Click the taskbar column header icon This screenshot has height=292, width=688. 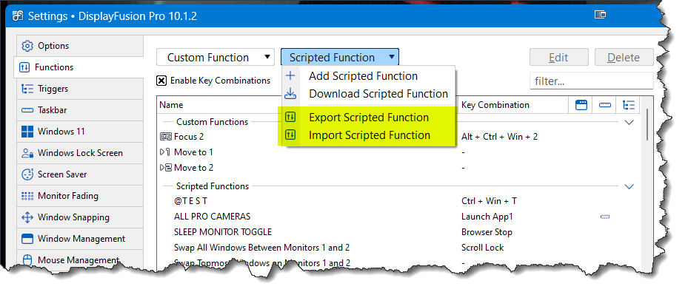[x=605, y=105]
